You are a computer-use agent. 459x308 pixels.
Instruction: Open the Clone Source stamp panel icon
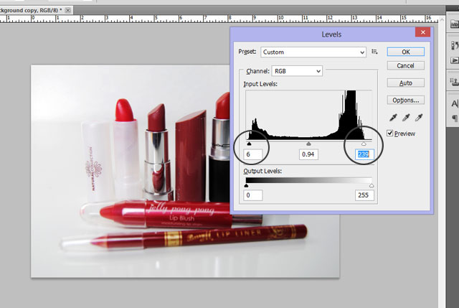pos(454,82)
